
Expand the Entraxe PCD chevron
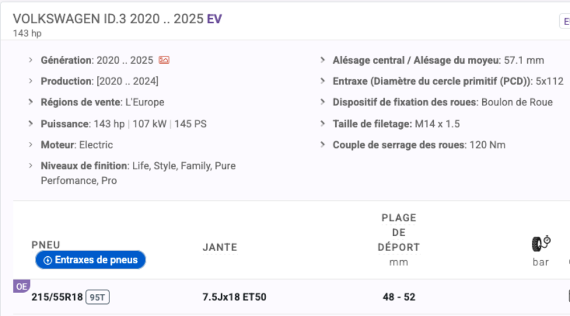tap(323, 81)
